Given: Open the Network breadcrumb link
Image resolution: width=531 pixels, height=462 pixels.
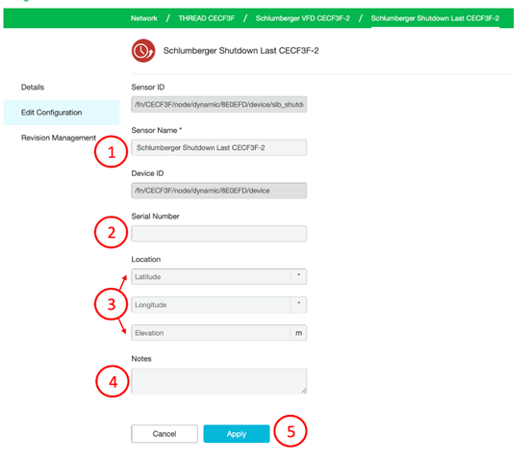Looking at the screenshot, I should [144, 18].
